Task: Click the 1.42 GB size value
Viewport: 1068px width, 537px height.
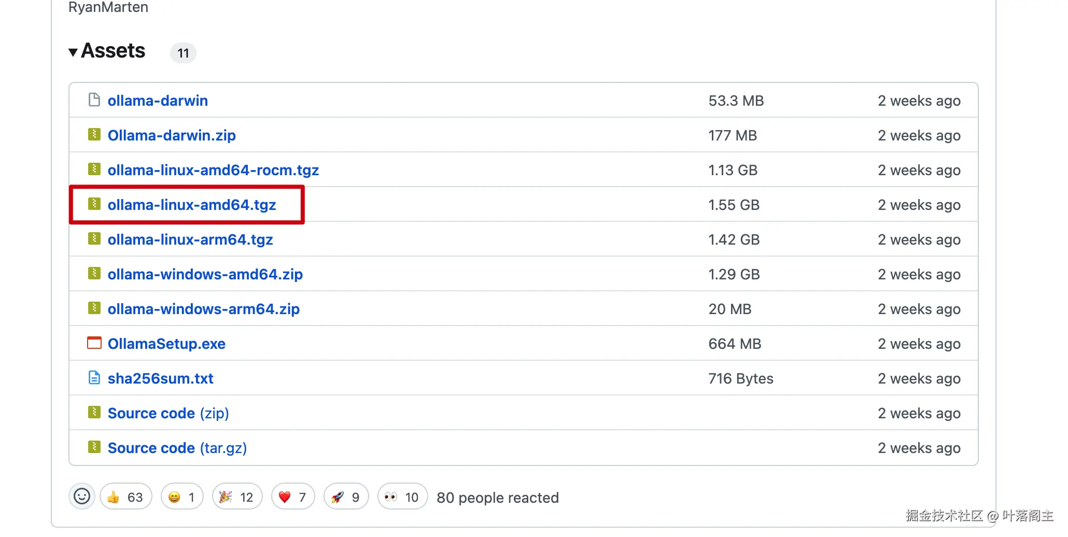Action: pyautogui.click(x=734, y=239)
